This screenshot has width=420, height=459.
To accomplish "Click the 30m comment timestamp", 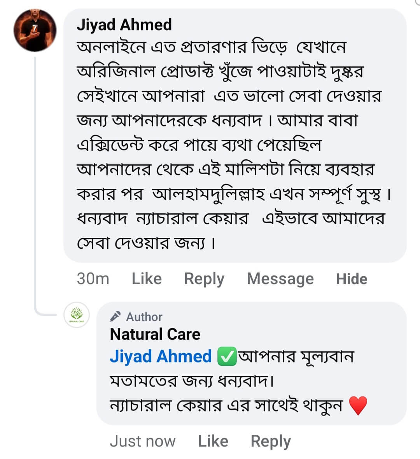I will (x=93, y=279).
